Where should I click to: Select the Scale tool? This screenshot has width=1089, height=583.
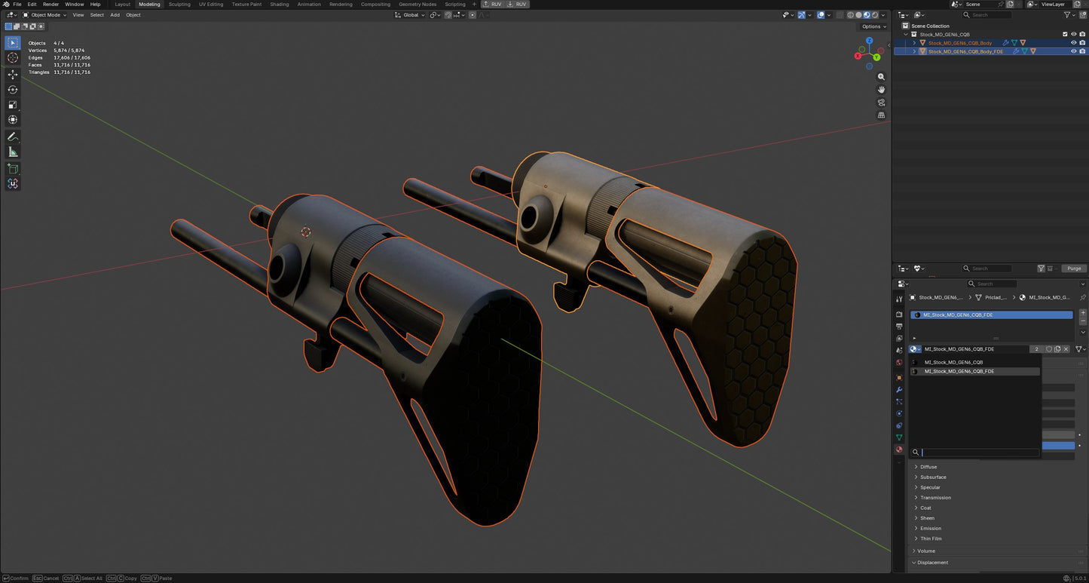pyautogui.click(x=13, y=105)
